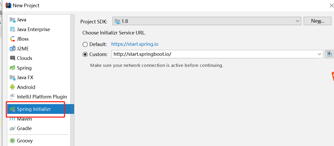This screenshot has width=334, height=146.
Task: Click the Groovy green circle icon
Action: point(12,141)
